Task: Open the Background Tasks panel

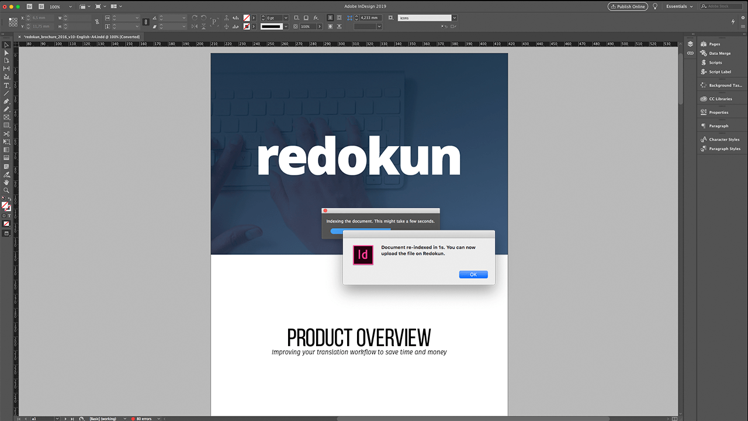Action: pyautogui.click(x=720, y=85)
